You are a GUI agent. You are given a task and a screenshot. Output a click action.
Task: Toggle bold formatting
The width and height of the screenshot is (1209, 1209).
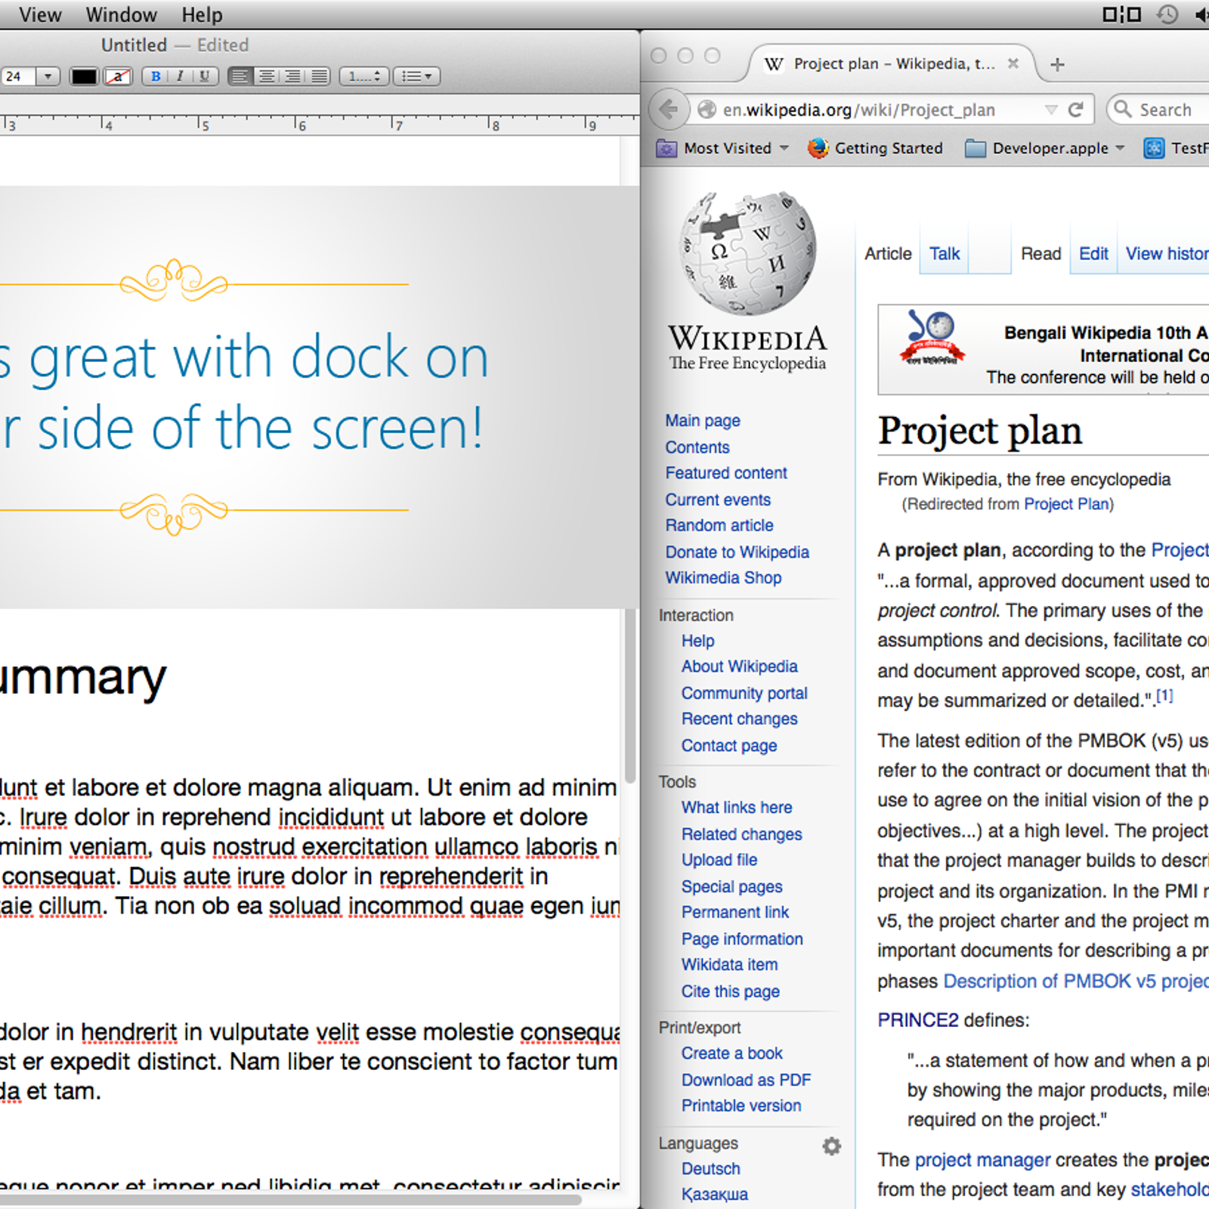pos(156,76)
